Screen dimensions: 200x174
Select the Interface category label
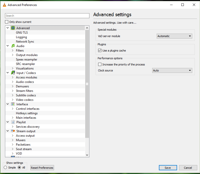click(22, 104)
